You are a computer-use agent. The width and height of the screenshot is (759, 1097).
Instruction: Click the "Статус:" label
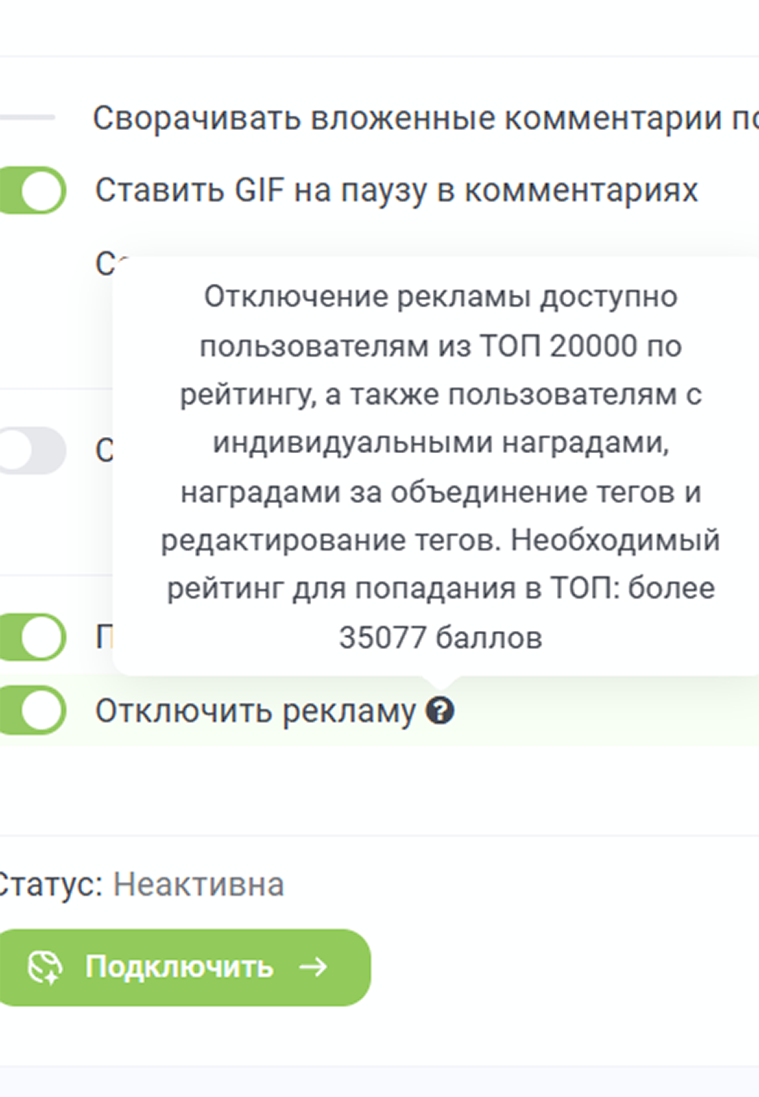pyautogui.click(x=50, y=885)
